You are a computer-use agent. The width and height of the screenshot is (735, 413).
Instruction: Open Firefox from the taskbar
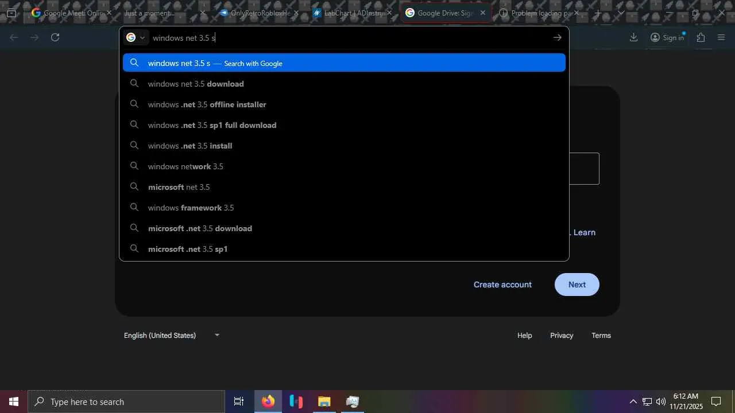click(268, 402)
